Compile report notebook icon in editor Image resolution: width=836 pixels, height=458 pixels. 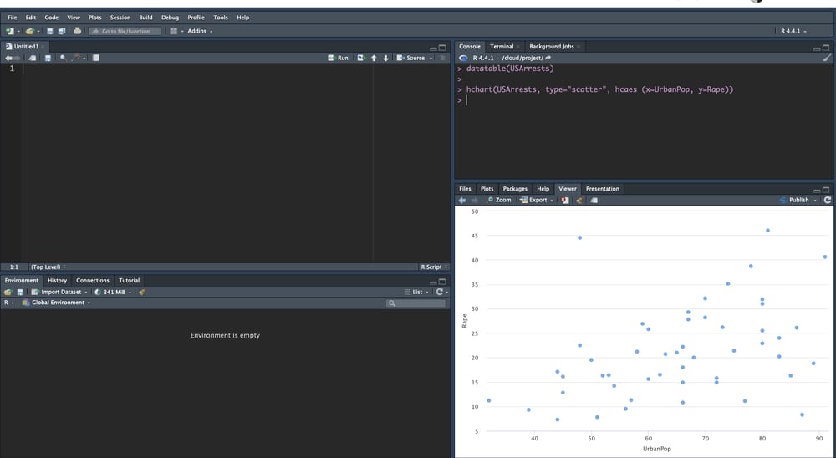[x=96, y=59]
